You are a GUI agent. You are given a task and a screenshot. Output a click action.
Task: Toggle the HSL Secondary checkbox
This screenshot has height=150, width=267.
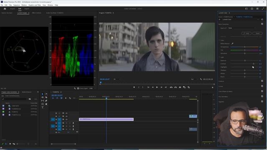pos(262,96)
